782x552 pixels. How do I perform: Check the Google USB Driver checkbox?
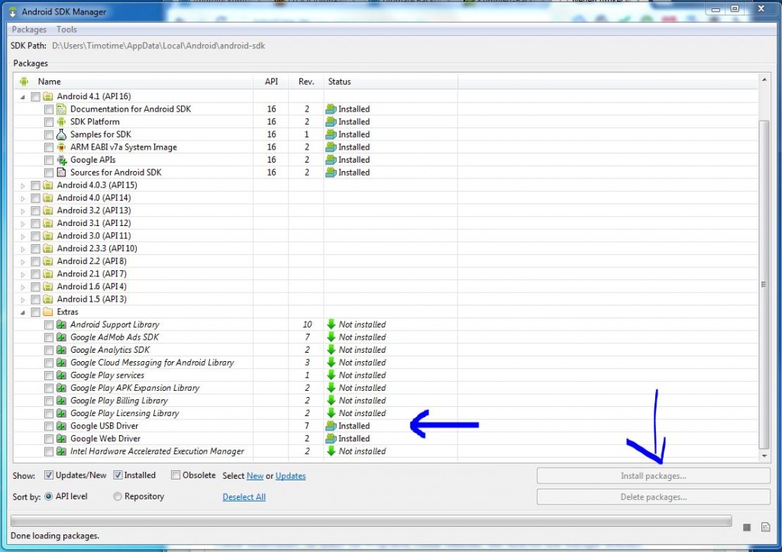point(48,426)
